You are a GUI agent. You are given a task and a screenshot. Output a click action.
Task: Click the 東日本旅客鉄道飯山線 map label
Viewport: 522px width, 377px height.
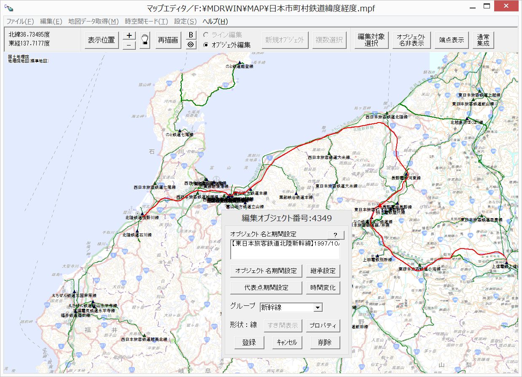point(473,104)
